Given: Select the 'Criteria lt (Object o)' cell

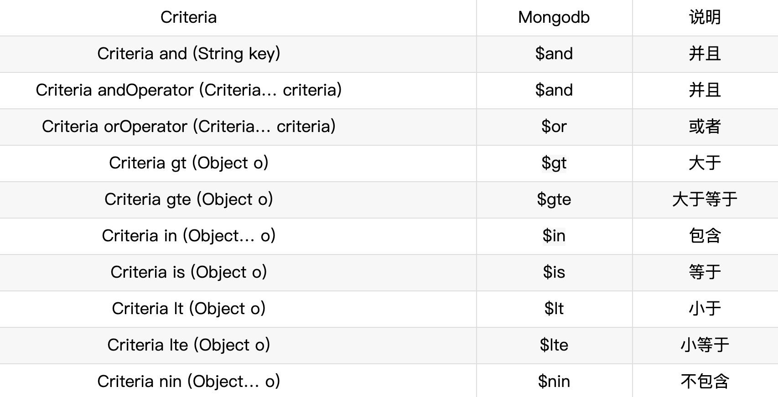Looking at the screenshot, I should pos(188,309).
